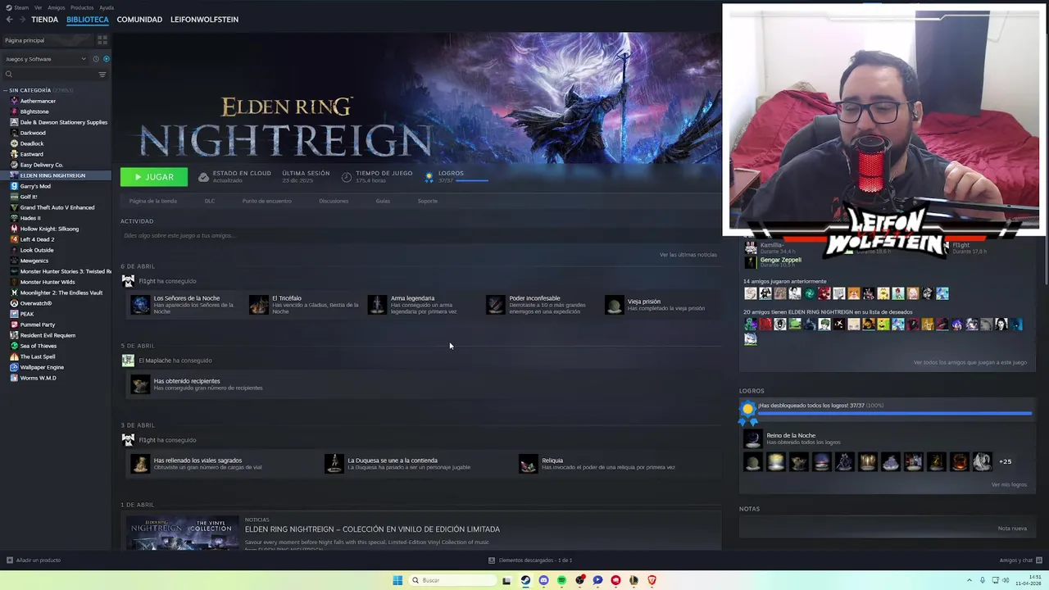
Task: Select Deadlock in the game list
Action: (32, 143)
